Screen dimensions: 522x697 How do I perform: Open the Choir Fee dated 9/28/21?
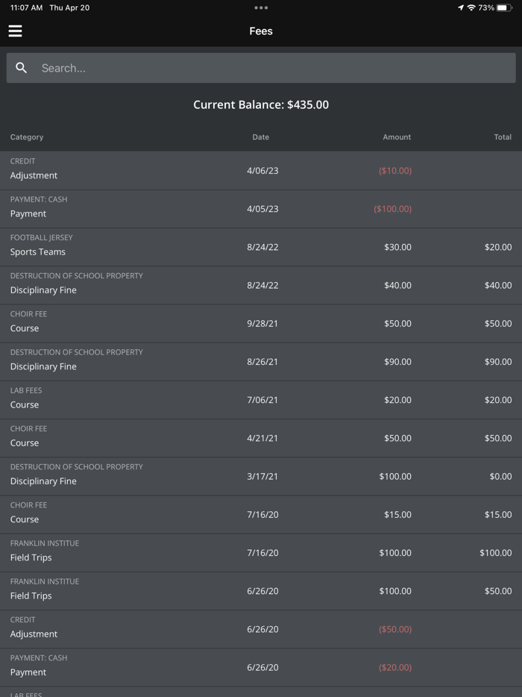pyautogui.click(x=261, y=324)
